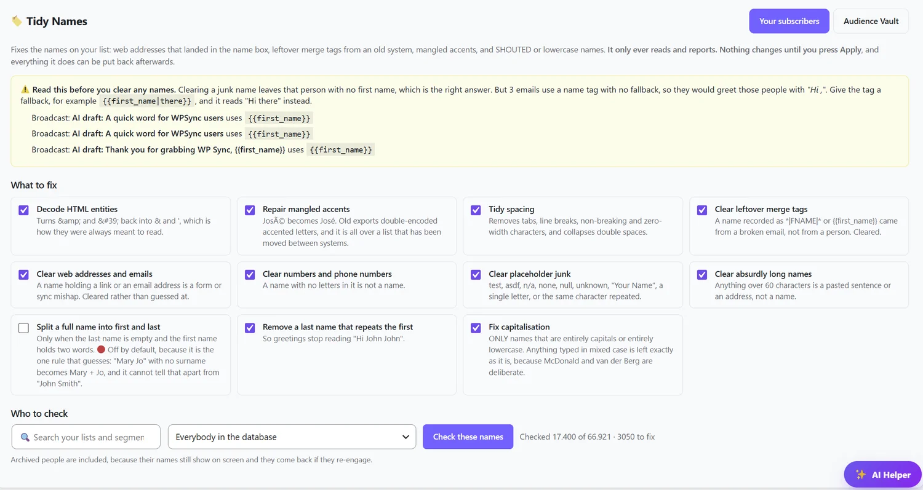Uncheck Clear numbers and phone numbers
This screenshot has height=490, width=923.
[x=250, y=275]
